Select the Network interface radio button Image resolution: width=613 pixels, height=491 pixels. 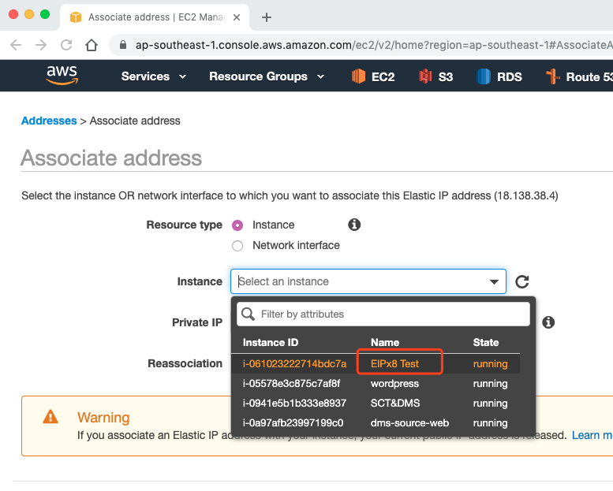(x=237, y=246)
